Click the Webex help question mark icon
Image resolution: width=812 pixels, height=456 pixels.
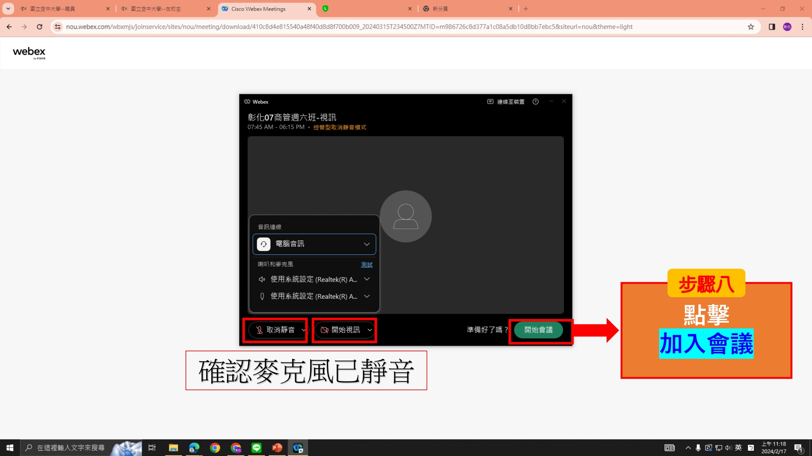[x=536, y=102]
